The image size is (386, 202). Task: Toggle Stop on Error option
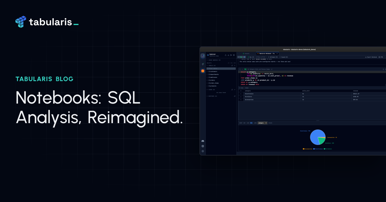coord(261,57)
